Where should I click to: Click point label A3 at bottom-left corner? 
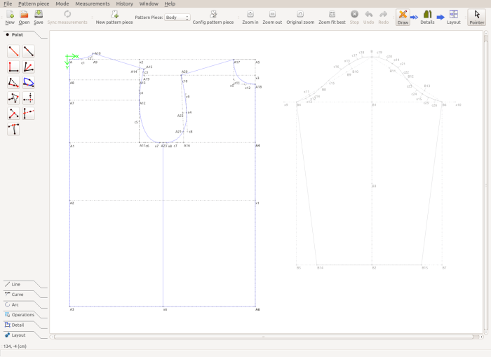72,309
